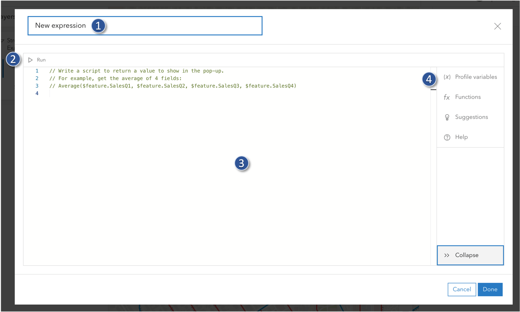Click the Run play triangle icon

[31, 60]
